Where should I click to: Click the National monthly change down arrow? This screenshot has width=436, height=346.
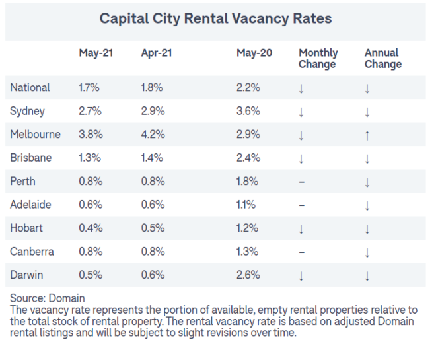tap(301, 88)
